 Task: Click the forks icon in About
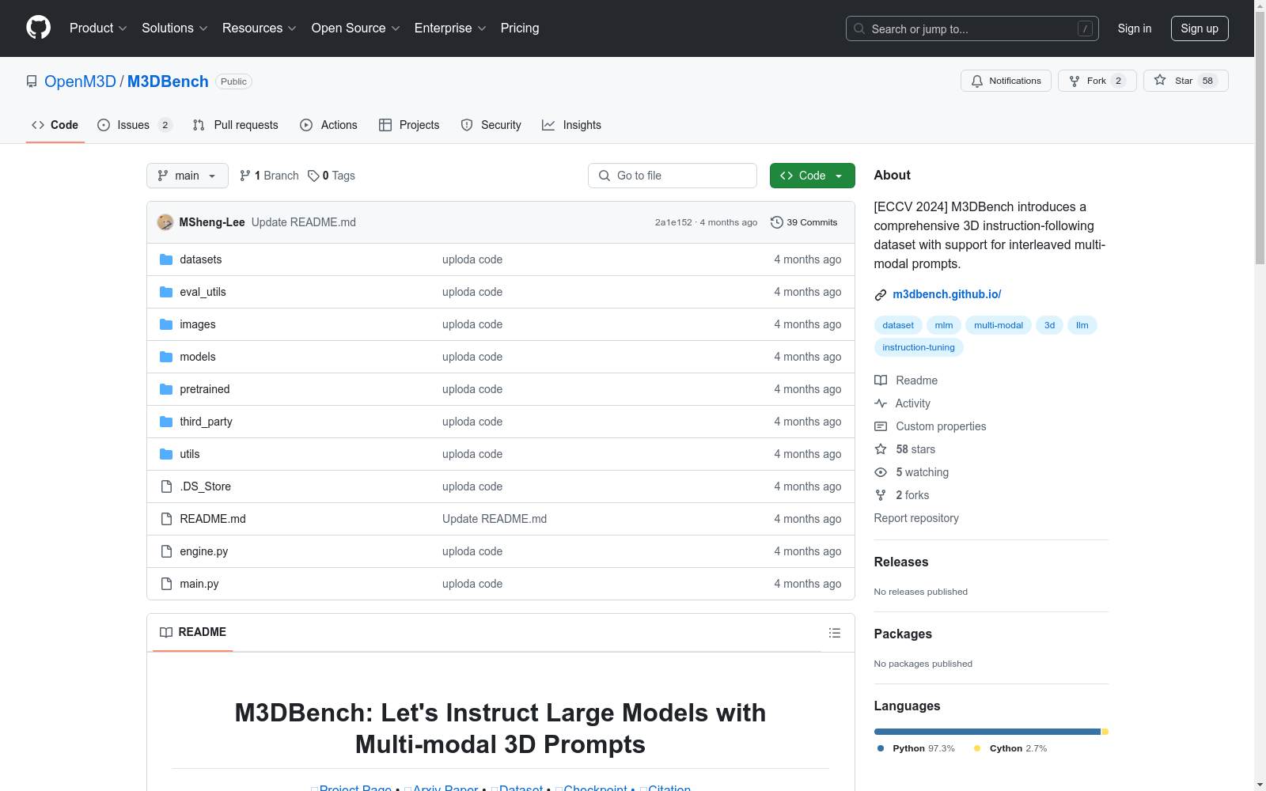tap(881, 495)
